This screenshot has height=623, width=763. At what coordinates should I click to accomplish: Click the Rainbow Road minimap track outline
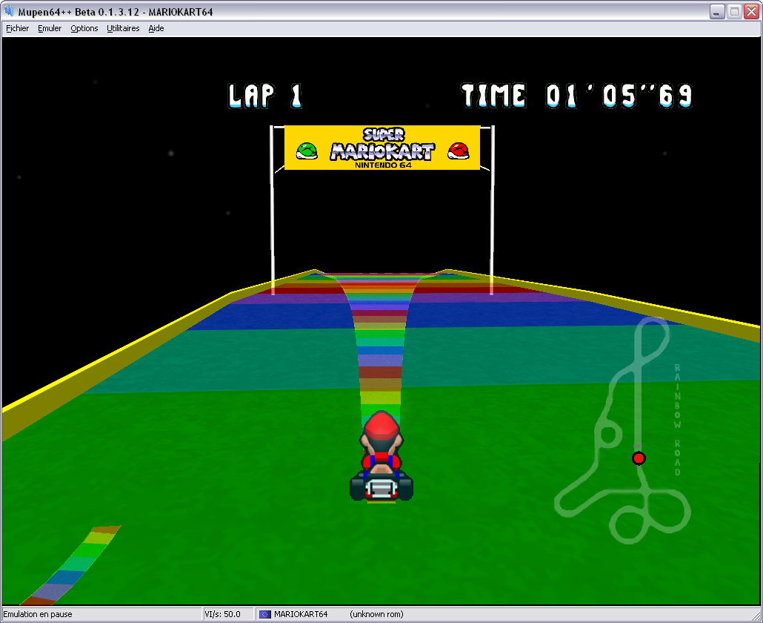coord(623,431)
